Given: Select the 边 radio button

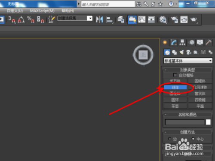Looking at the screenshot, I should click(x=170, y=139).
